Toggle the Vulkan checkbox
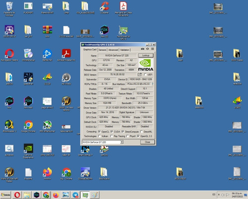 [99, 136]
